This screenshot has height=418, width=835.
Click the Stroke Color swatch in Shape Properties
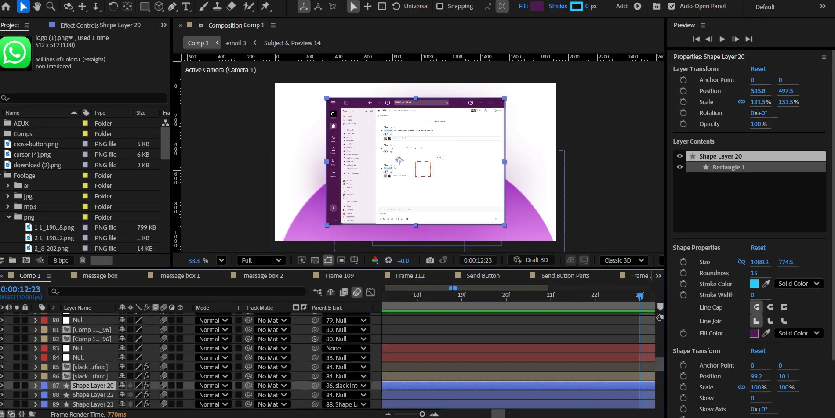(754, 284)
